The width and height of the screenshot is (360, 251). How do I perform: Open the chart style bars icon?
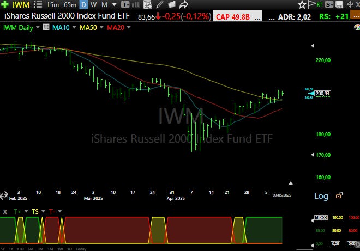pyautogui.click(x=136, y=4)
